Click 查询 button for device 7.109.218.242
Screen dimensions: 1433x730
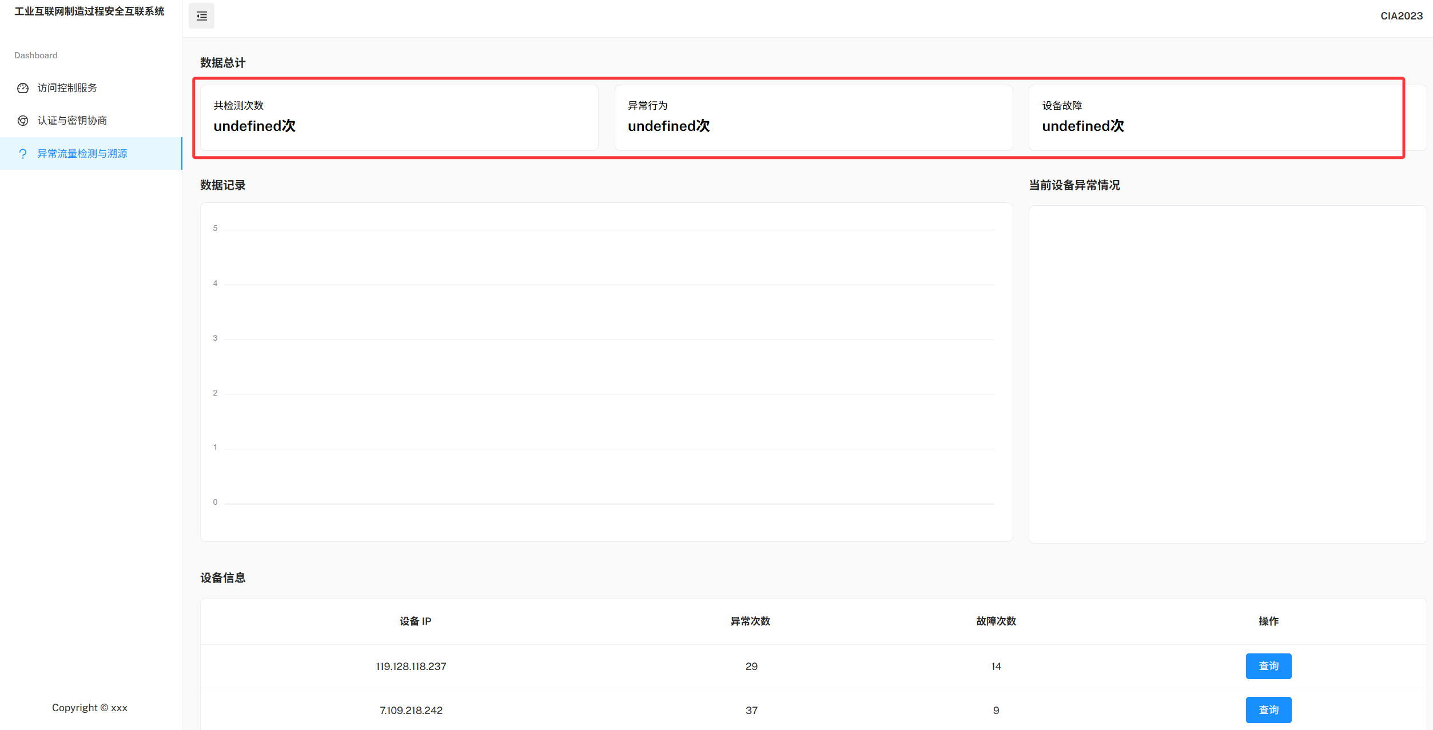click(x=1268, y=709)
